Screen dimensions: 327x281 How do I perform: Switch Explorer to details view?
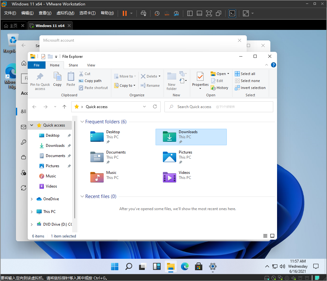[x=265, y=236]
